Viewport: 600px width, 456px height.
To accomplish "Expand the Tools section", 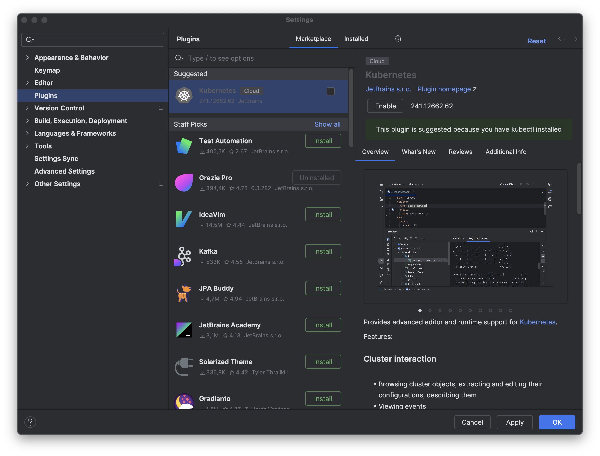I will click(x=27, y=146).
